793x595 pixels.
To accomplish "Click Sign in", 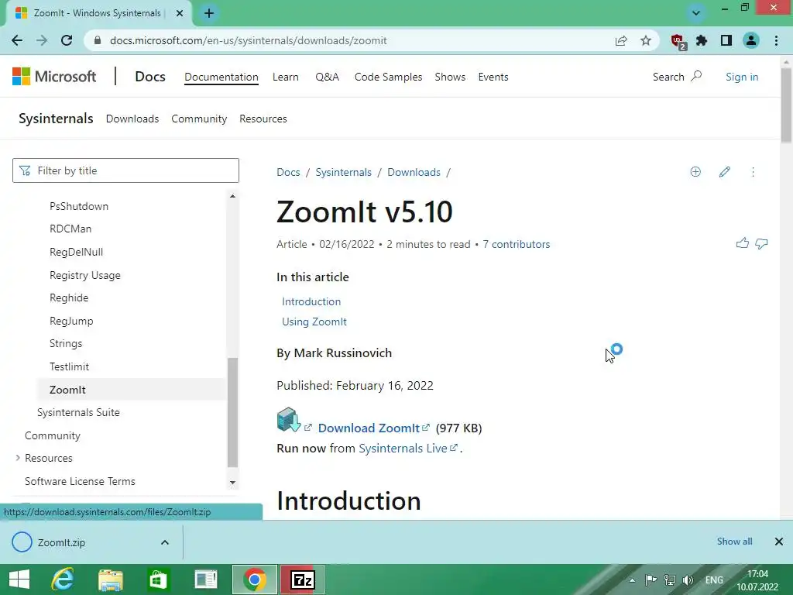I will [x=742, y=77].
